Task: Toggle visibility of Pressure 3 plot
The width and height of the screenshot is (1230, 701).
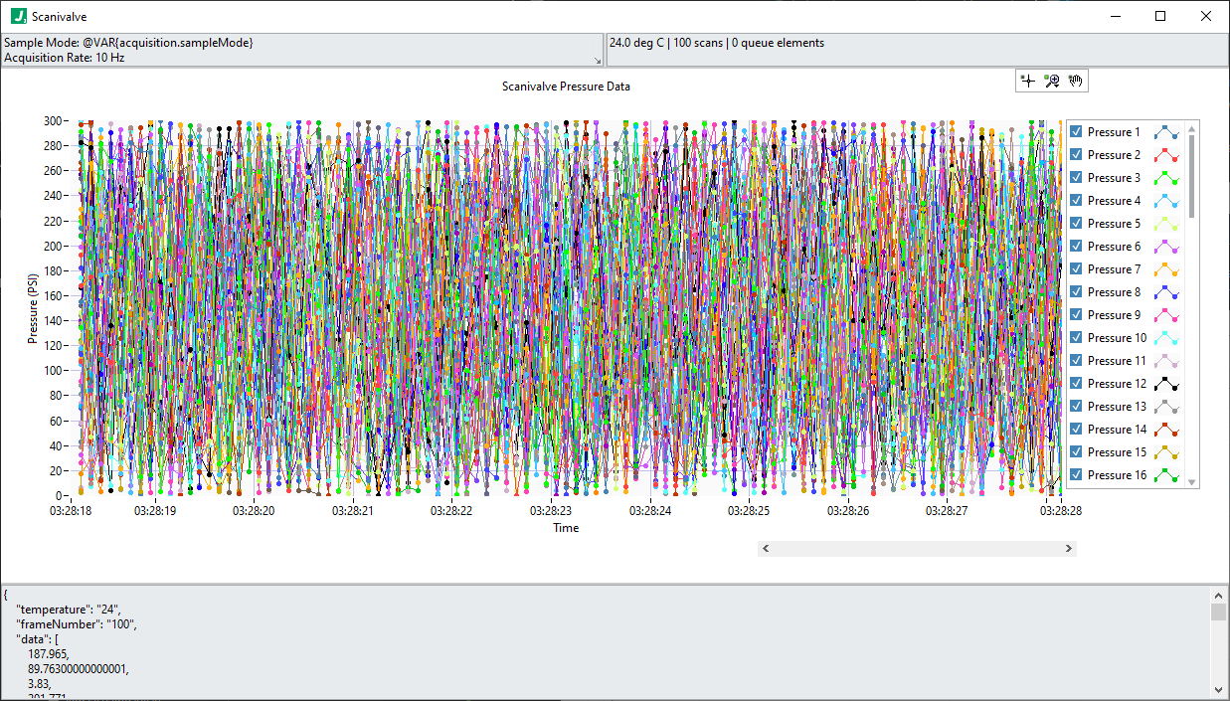Action: [1076, 177]
